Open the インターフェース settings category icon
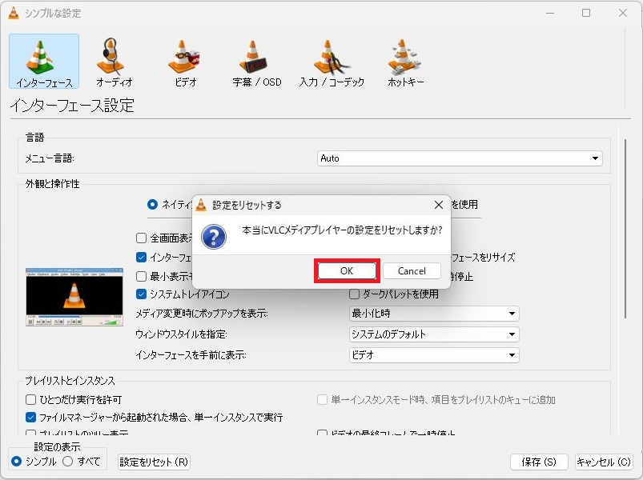 coord(44,61)
